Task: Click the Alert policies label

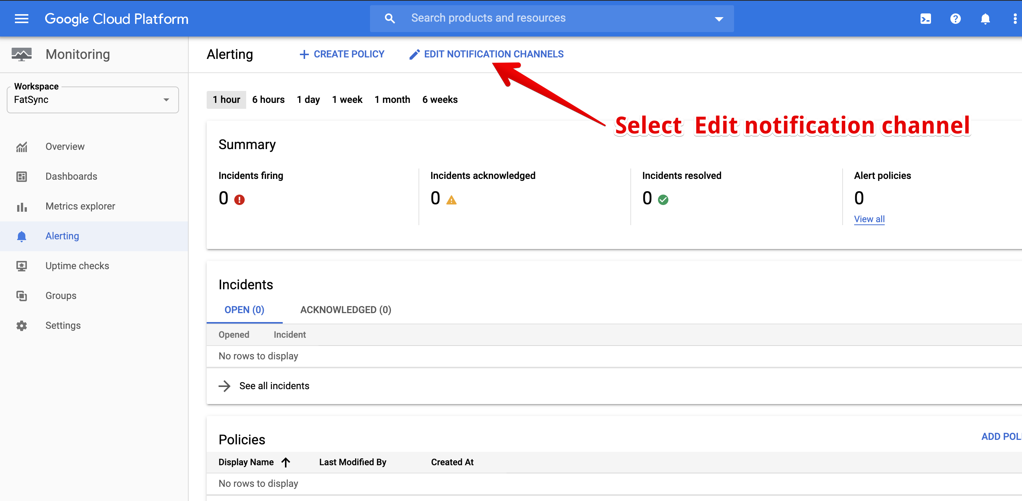Action: click(x=883, y=176)
